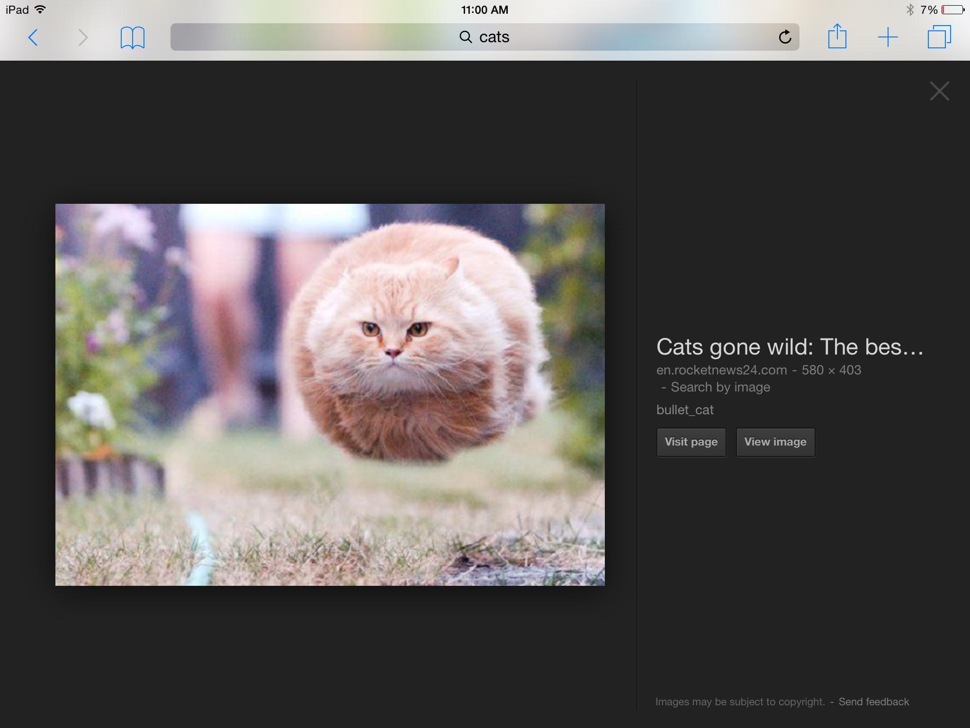This screenshot has height=728, width=970.
Task: Click the View image button
Action: point(775,442)
